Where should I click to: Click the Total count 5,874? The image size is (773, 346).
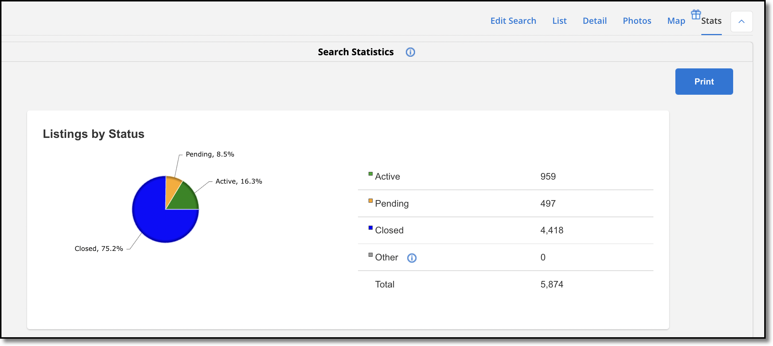[552, 285]
